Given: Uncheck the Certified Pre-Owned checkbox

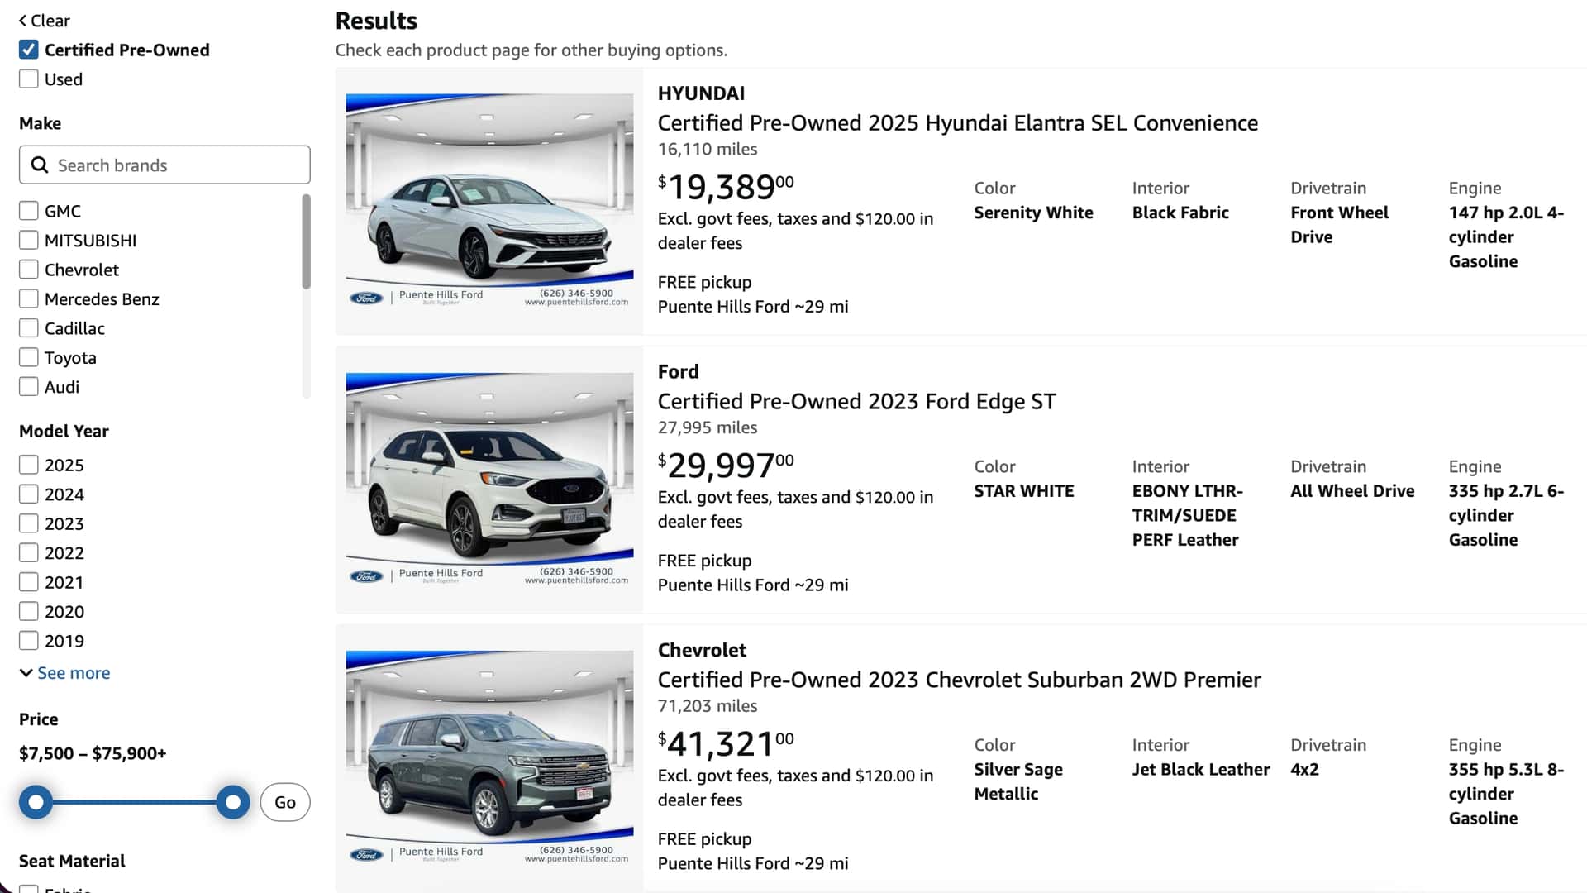Looking at the screenshot, I should point(29,50).
